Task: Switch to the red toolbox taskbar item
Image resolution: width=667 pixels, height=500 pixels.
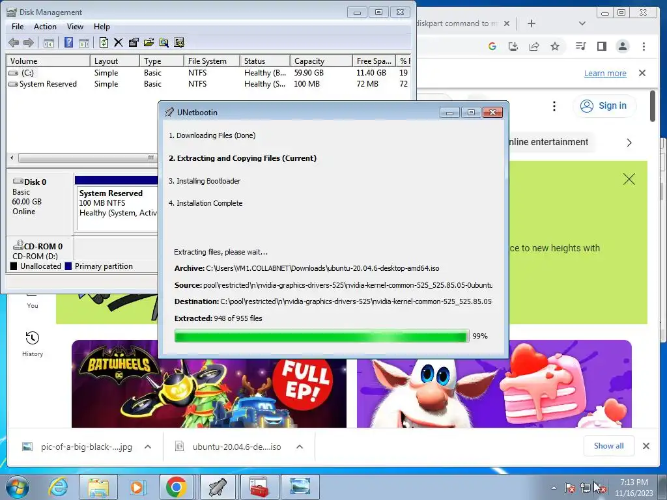Action: tap(259, 487)
